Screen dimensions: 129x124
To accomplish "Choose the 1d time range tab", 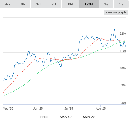I will (38, 4).
